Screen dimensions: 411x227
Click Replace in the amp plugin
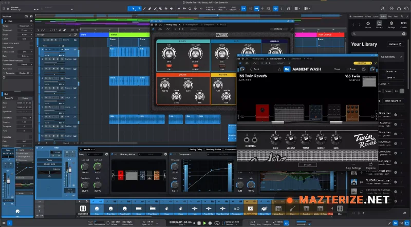click(x=370, y=166)
